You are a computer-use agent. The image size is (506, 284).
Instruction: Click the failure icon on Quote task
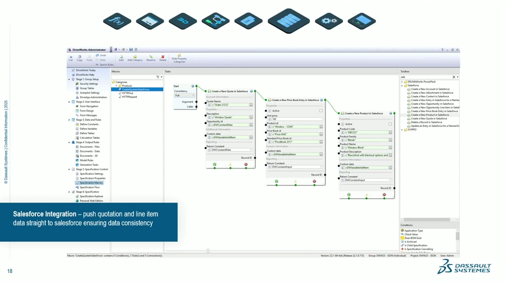click(x=246, y=165)
